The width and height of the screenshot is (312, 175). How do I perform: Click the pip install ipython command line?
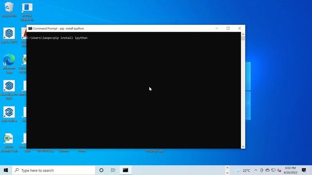click(x=57, y=38)
